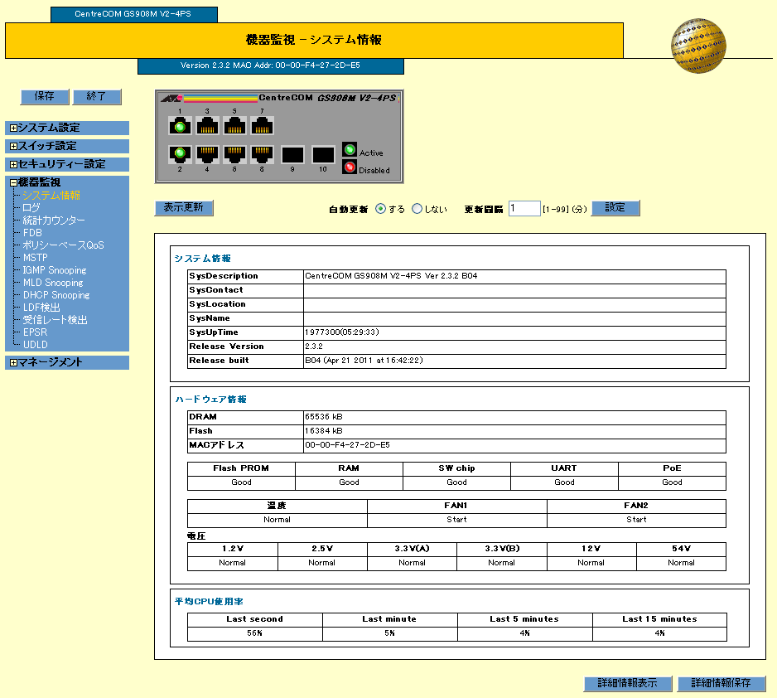This screenshot has height=698, width=777.
Task: Enable auto refresh with する radio
Action: (380, 209)
